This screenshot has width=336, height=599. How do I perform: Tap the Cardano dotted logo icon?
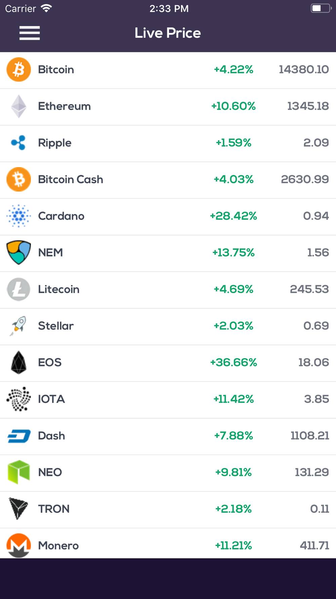click(x=19, y=216)
